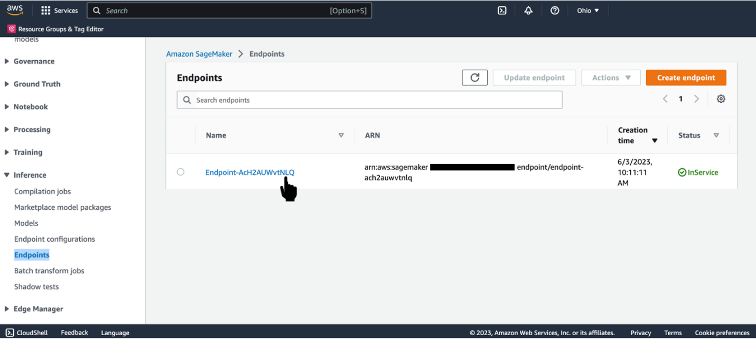Image resolution: width=756 pixels, height=340 pixels.
Task: Refresh the endpoints list
Action: pos(475,77)
